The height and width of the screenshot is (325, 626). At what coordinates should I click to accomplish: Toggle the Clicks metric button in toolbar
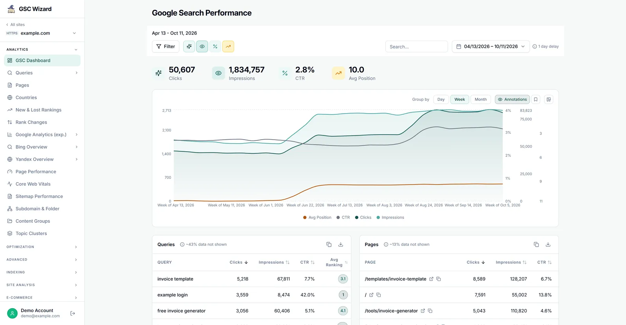point(189,46)
